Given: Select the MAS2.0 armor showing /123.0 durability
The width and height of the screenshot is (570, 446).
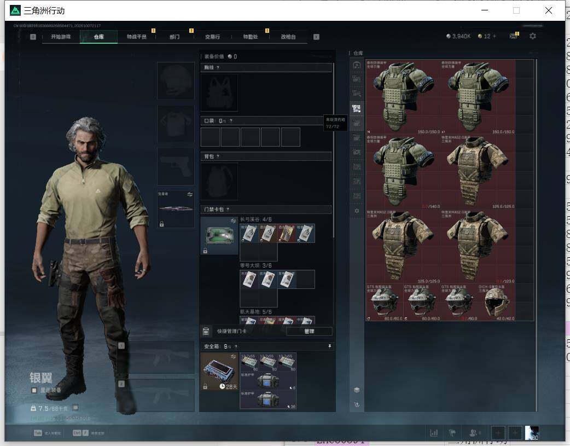Looking at the screenshot, I should coord(478,246).
